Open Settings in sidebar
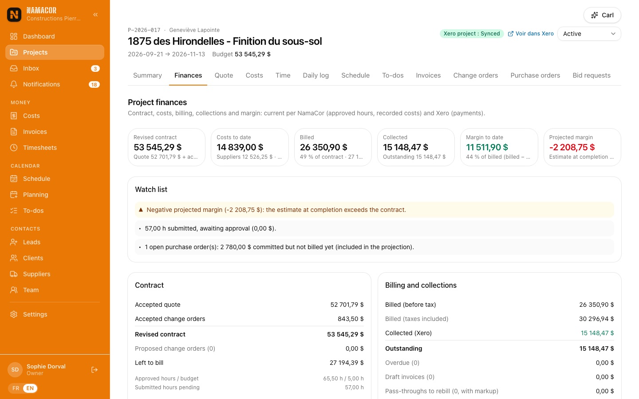639x399 pixels. (55, 314)
